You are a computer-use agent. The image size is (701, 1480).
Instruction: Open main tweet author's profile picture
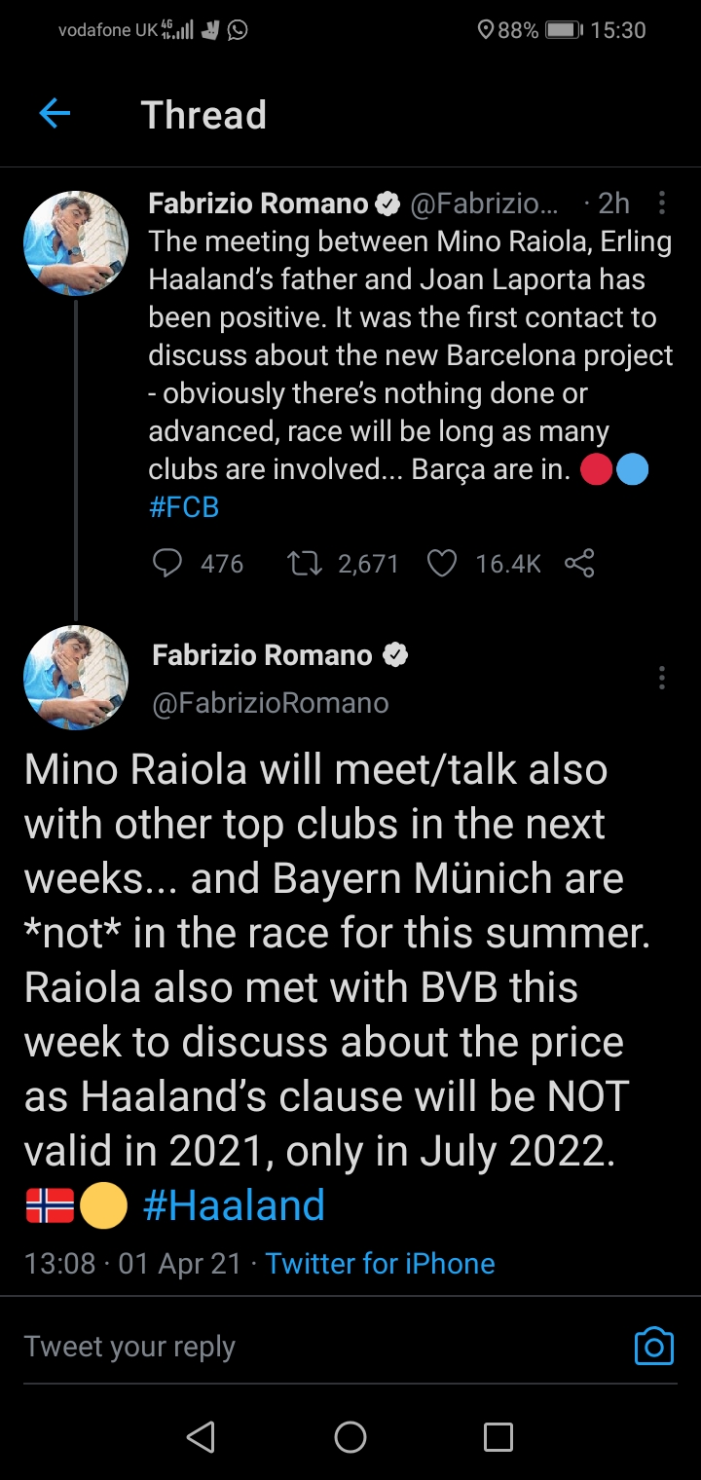76,678
